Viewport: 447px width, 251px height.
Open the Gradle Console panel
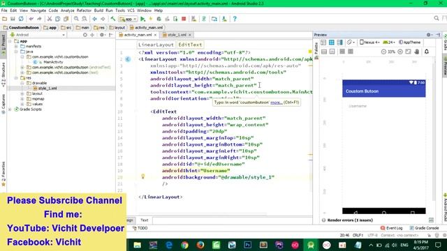click(x=424, y=228)
